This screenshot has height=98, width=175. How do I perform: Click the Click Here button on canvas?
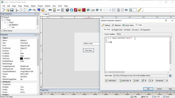89,50
